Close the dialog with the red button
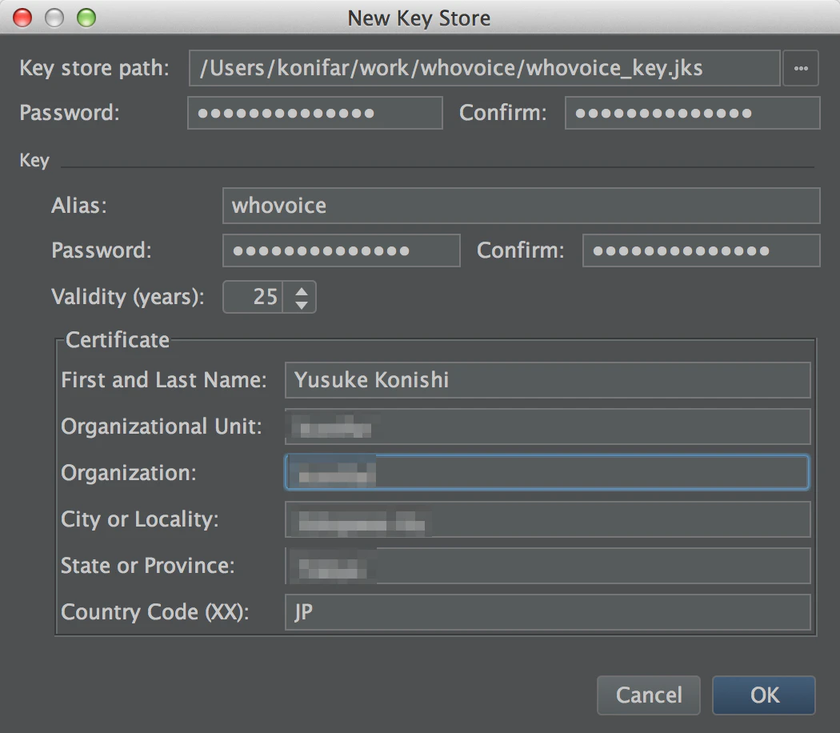This screenshot has height=733, width=840. pos(22,18)
